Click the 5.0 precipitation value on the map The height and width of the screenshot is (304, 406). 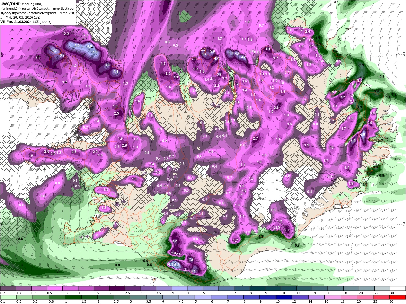[x=77, y=46]
